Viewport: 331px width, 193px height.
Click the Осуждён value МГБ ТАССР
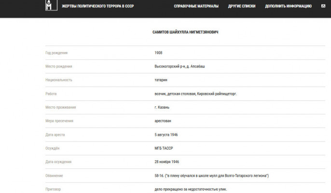coord(165,148)
